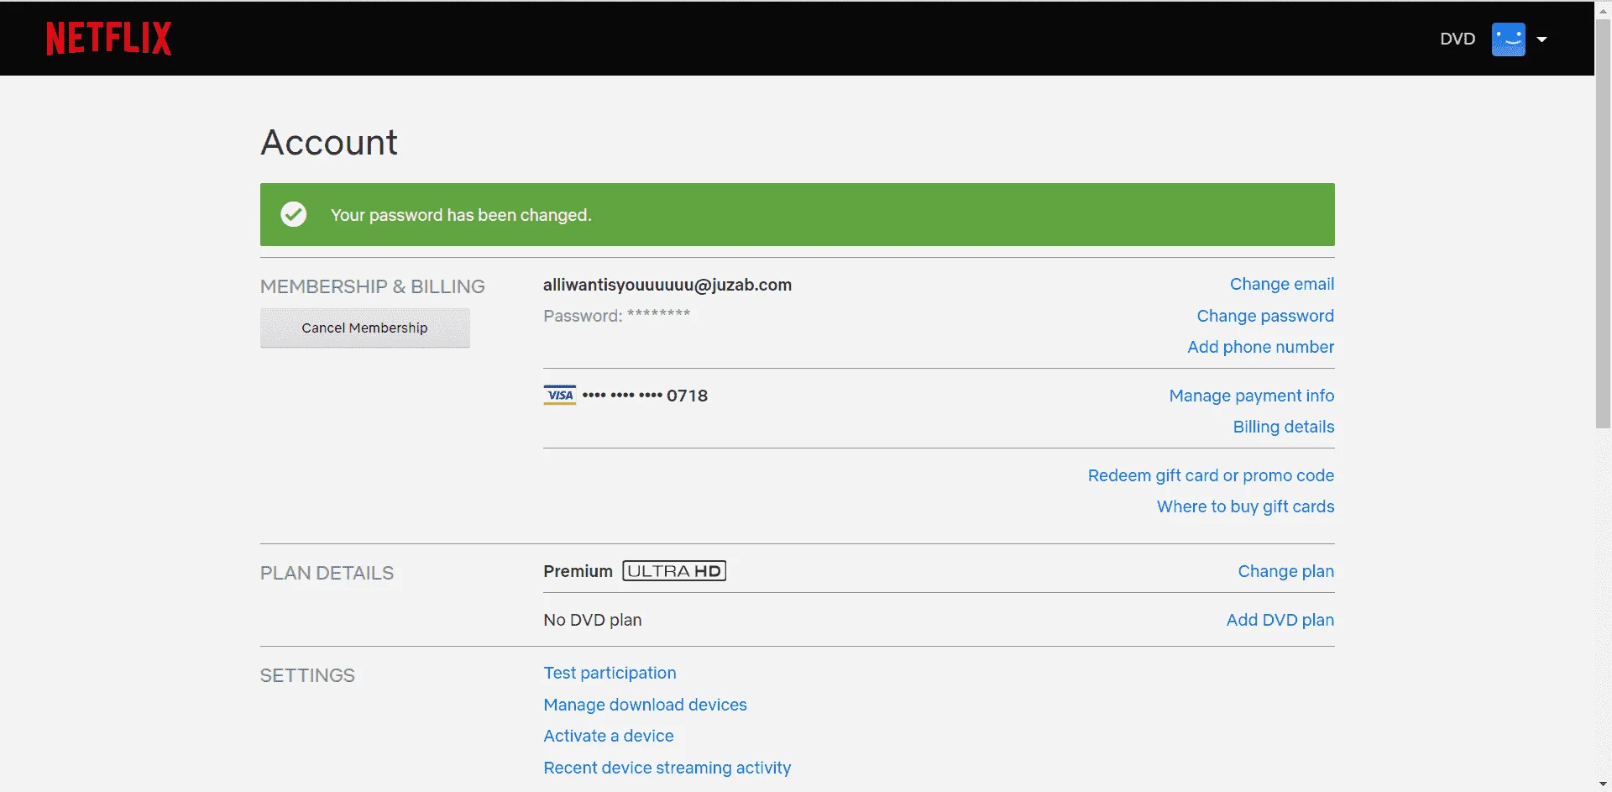Select Activate a device link
Viewport: 1612px width, 792px height.
608,736
